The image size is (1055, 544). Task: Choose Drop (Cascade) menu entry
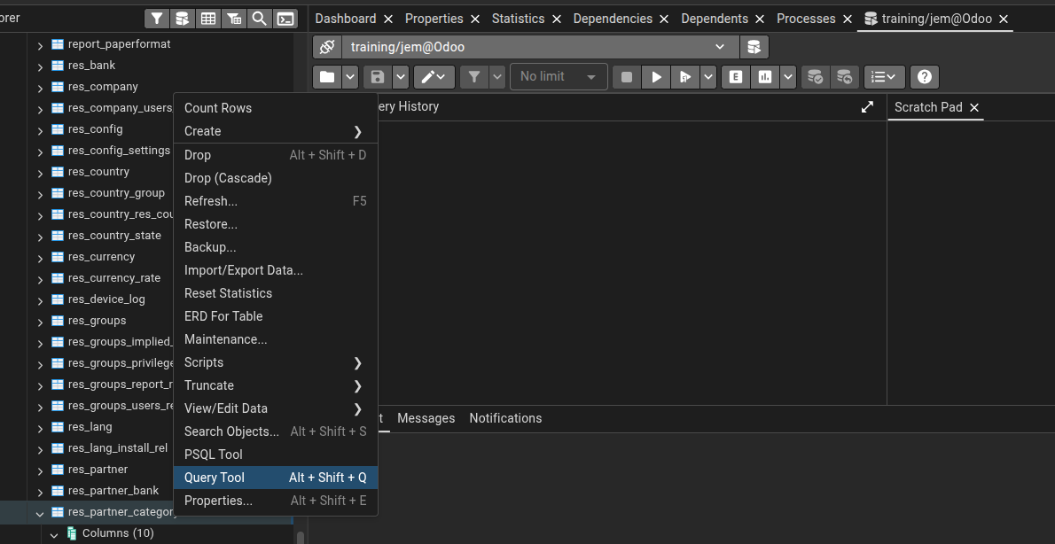click(x=276, y=178)
